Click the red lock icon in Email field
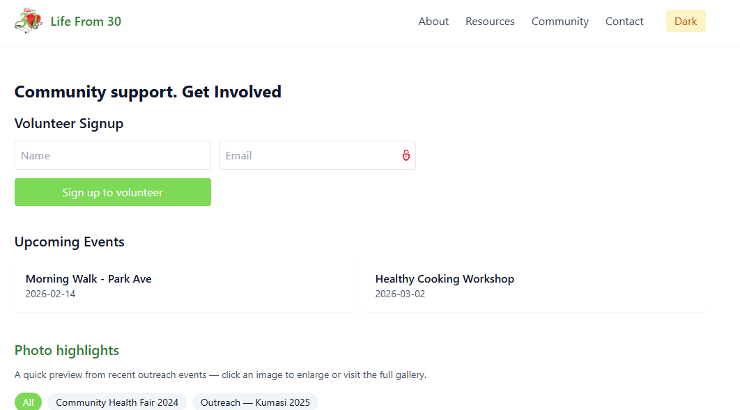 tap(406, 155)
